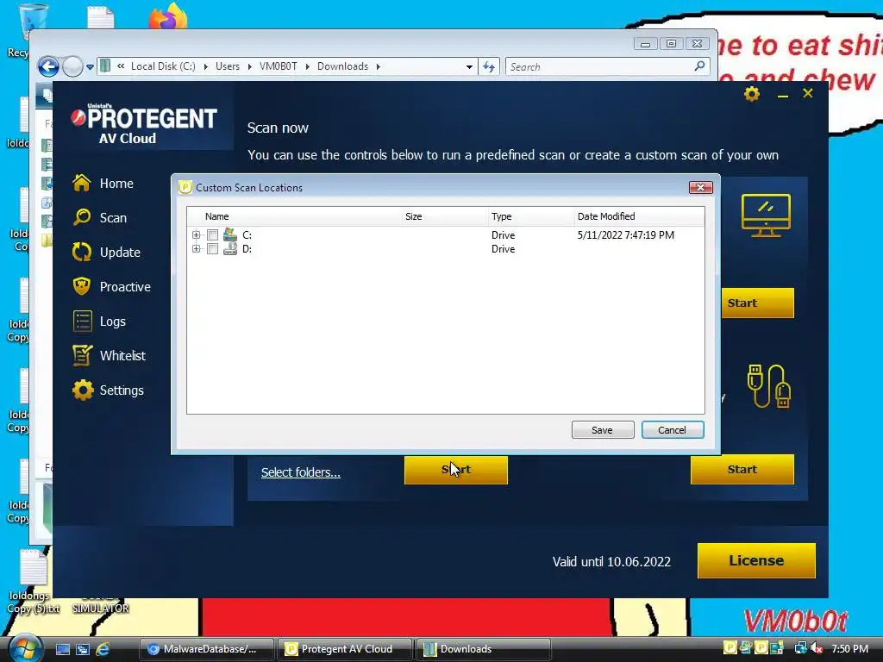Close the Custom Scan Locations dialog
883x662 pixels.
(700, 187)
